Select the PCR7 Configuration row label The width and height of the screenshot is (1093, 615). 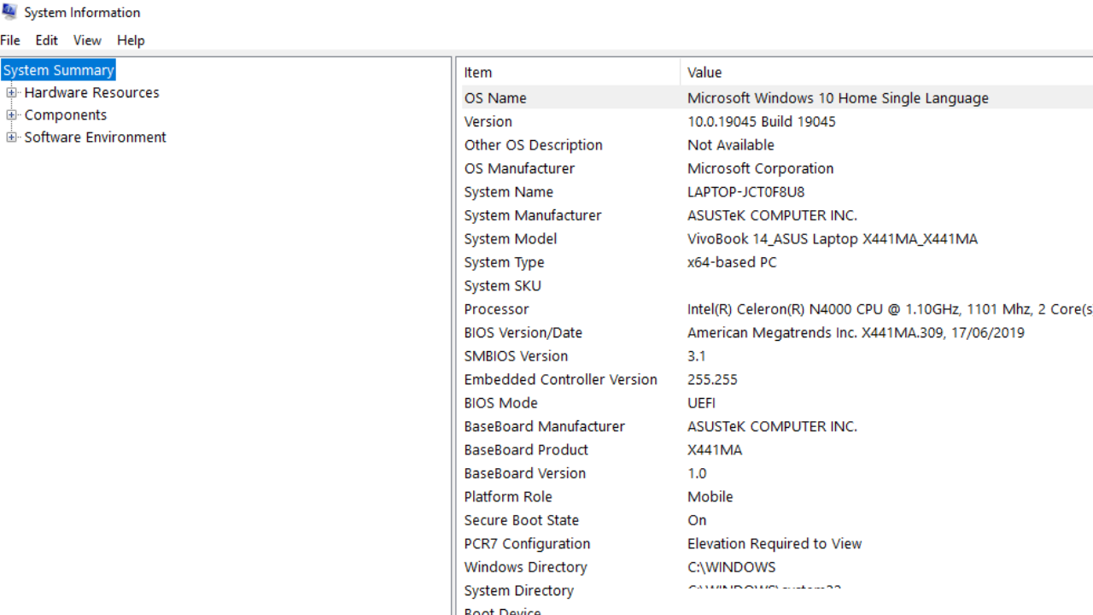point(527,544)
